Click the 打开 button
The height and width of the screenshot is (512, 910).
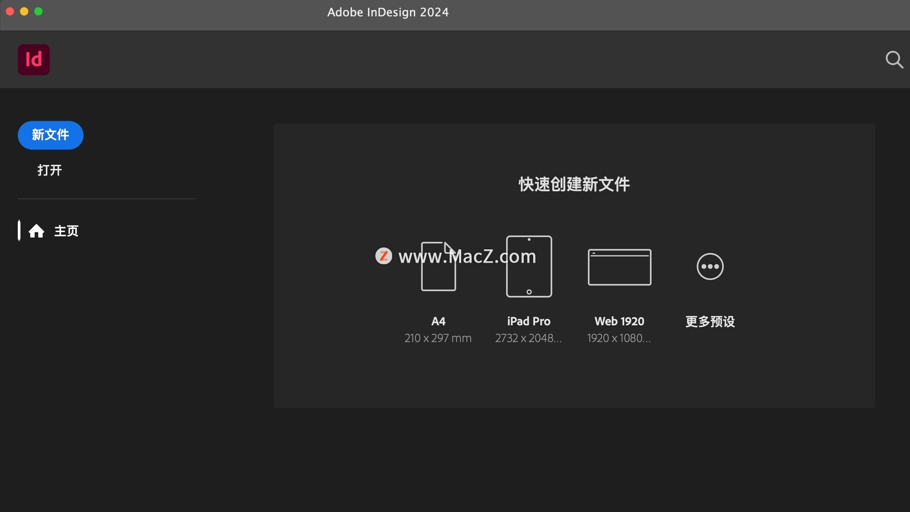coord(50,170)
